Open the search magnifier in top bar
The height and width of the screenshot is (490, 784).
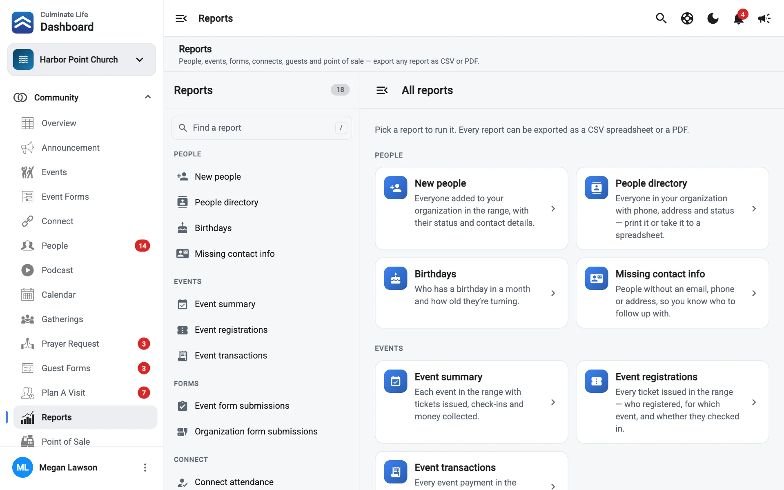tap(661, 18)
